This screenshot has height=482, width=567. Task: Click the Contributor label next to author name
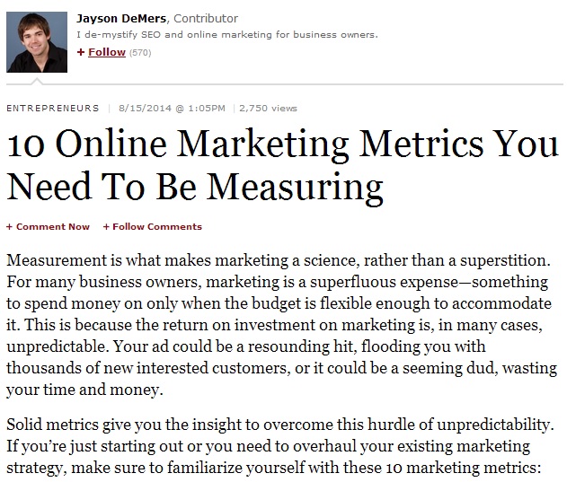(x=206, y=19)
